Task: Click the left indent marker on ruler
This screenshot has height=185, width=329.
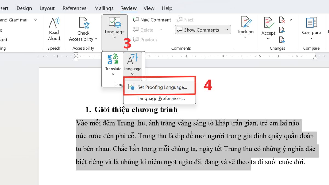Action: click(76, 58)
